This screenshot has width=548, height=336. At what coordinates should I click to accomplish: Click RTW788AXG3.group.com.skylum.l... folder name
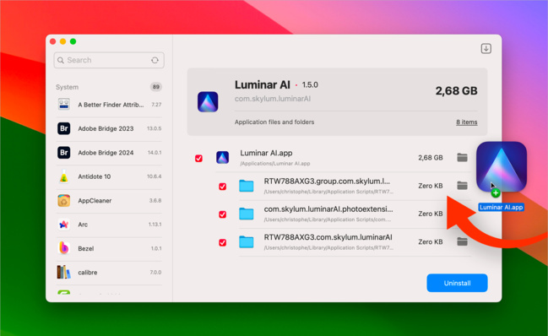[327, 181]
